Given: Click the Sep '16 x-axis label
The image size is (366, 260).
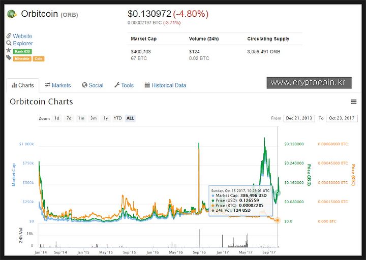Looking at the screenshot, I should [199, 252].
